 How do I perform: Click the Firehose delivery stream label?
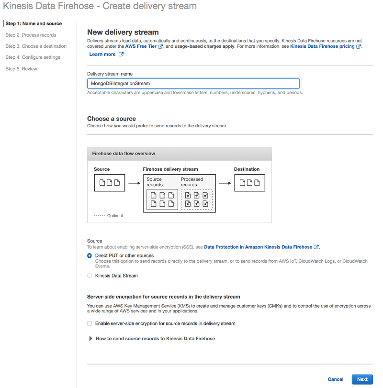click(x=170, y=169)
